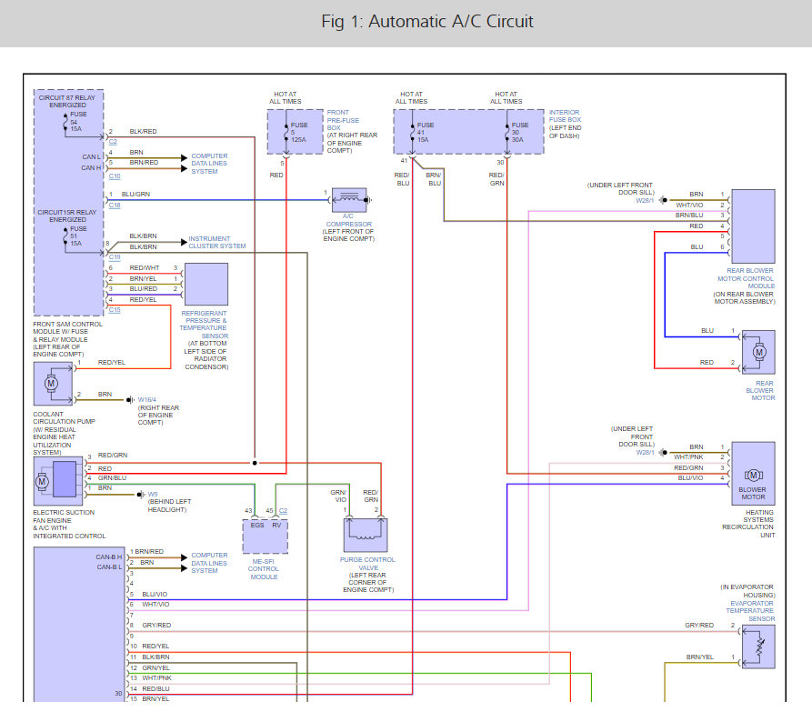Select the rear blower motor symbol
812x722 pixels.
(759, 351)
